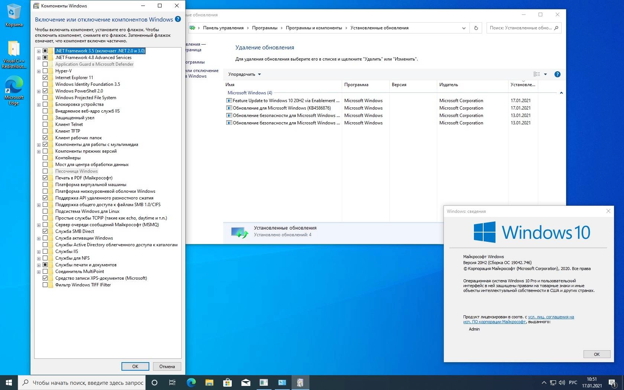Image resolution: width=624 pixels, height=390 pixels.
Task: Open the notification center icon
Action: click(x=612, y=383)
